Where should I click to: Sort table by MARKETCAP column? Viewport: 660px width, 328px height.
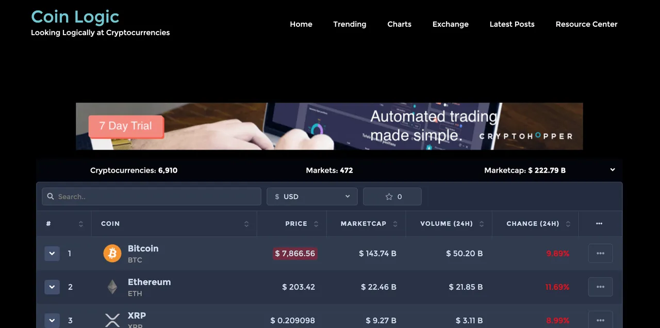(x=395, y=224)
